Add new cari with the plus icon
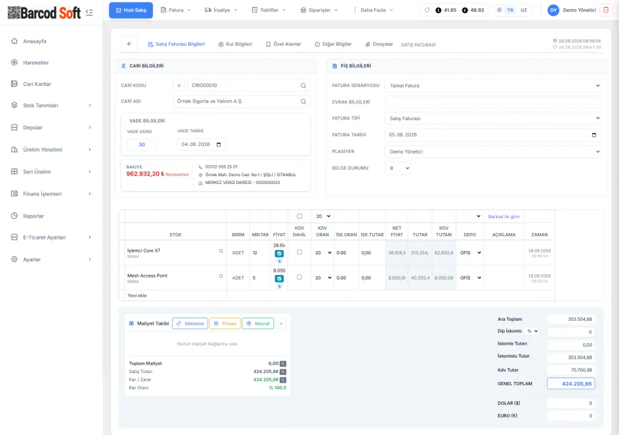Screen dimensions: 619x435 pos(179,85)
